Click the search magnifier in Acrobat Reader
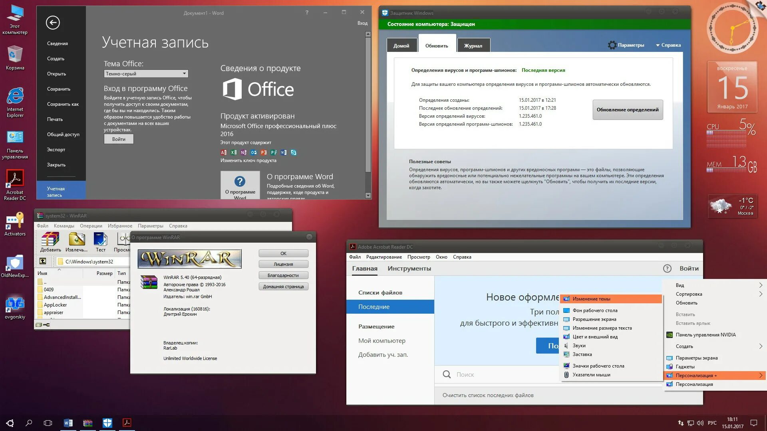This screenshot has width=767, height=431. [x=447, y=374]
